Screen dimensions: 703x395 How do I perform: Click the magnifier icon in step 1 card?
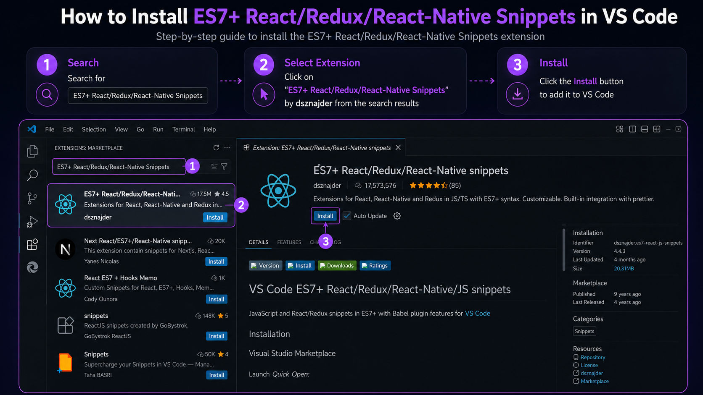(x=47, y=95)
